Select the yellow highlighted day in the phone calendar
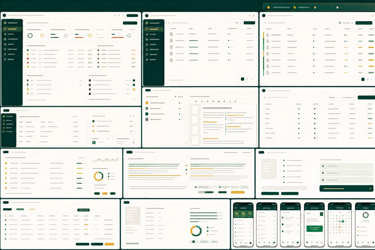375x250 pixels. [x=340, y=227]
